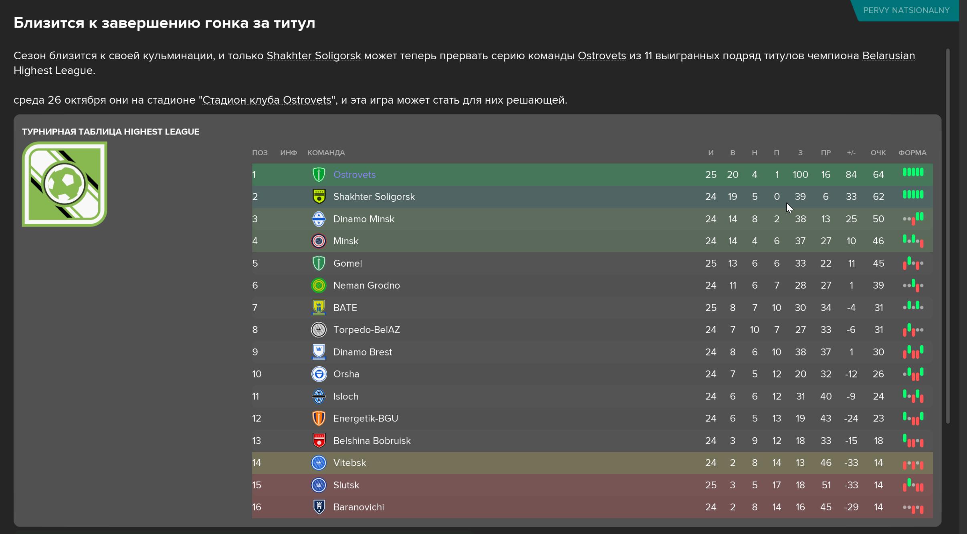Viewport: 967px width, 534px height.
Task: Click the Belshina Bobruisk red crest
Action: pyautogui.click(x=319, y=440)
